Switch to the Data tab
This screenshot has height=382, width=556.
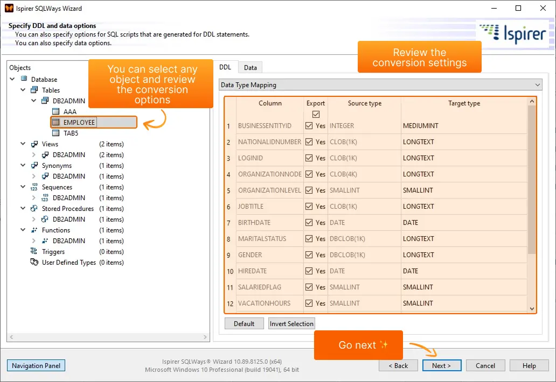tap(251, 68)
